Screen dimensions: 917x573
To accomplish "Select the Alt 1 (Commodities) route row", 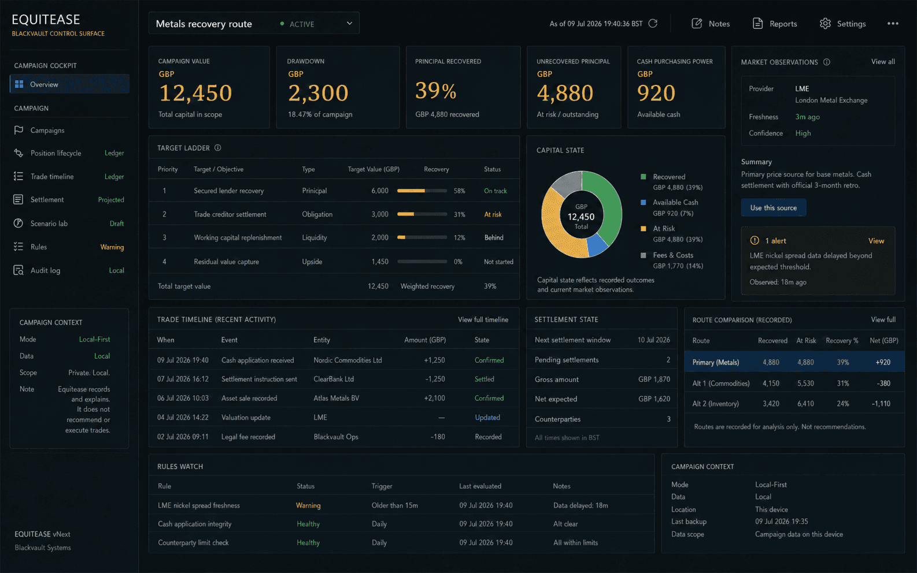I will 794,383.
